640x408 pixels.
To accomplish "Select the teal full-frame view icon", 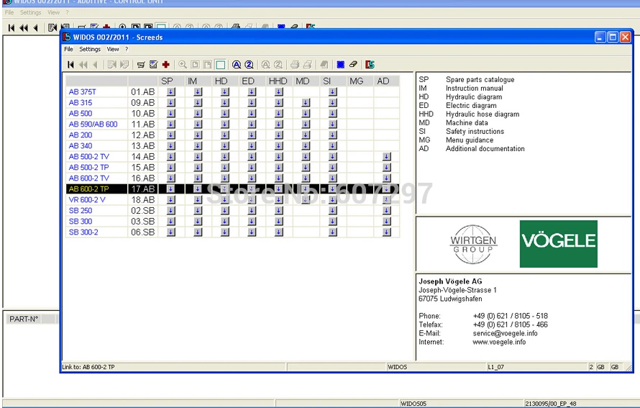I will [221, 65].
